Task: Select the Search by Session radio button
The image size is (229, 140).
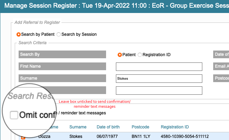Action: 59,34
